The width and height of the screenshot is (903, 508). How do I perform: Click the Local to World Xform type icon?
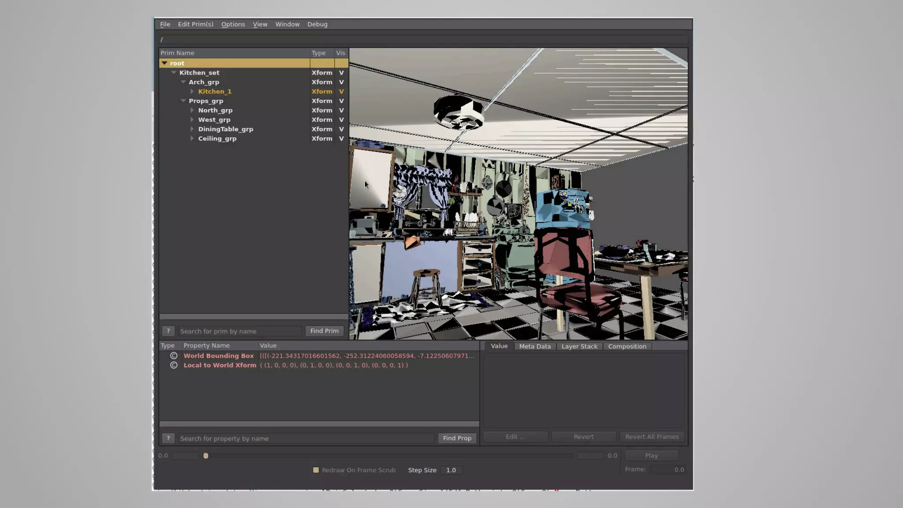[x=174, y=365]
